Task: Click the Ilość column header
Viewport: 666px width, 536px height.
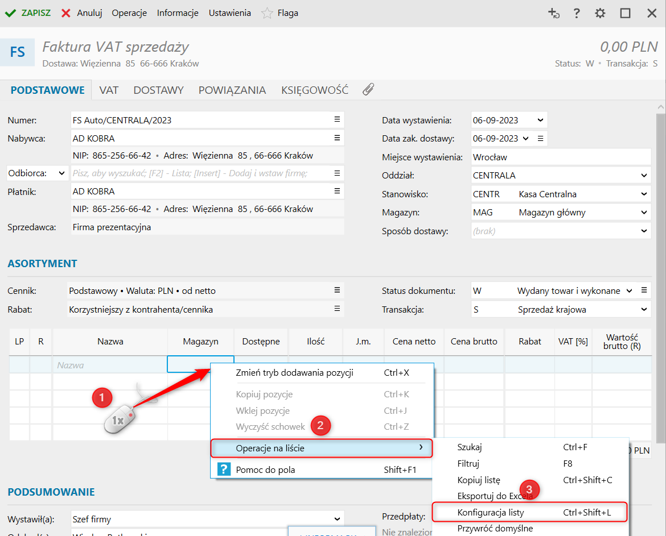Action: click(x=315, y=342)
